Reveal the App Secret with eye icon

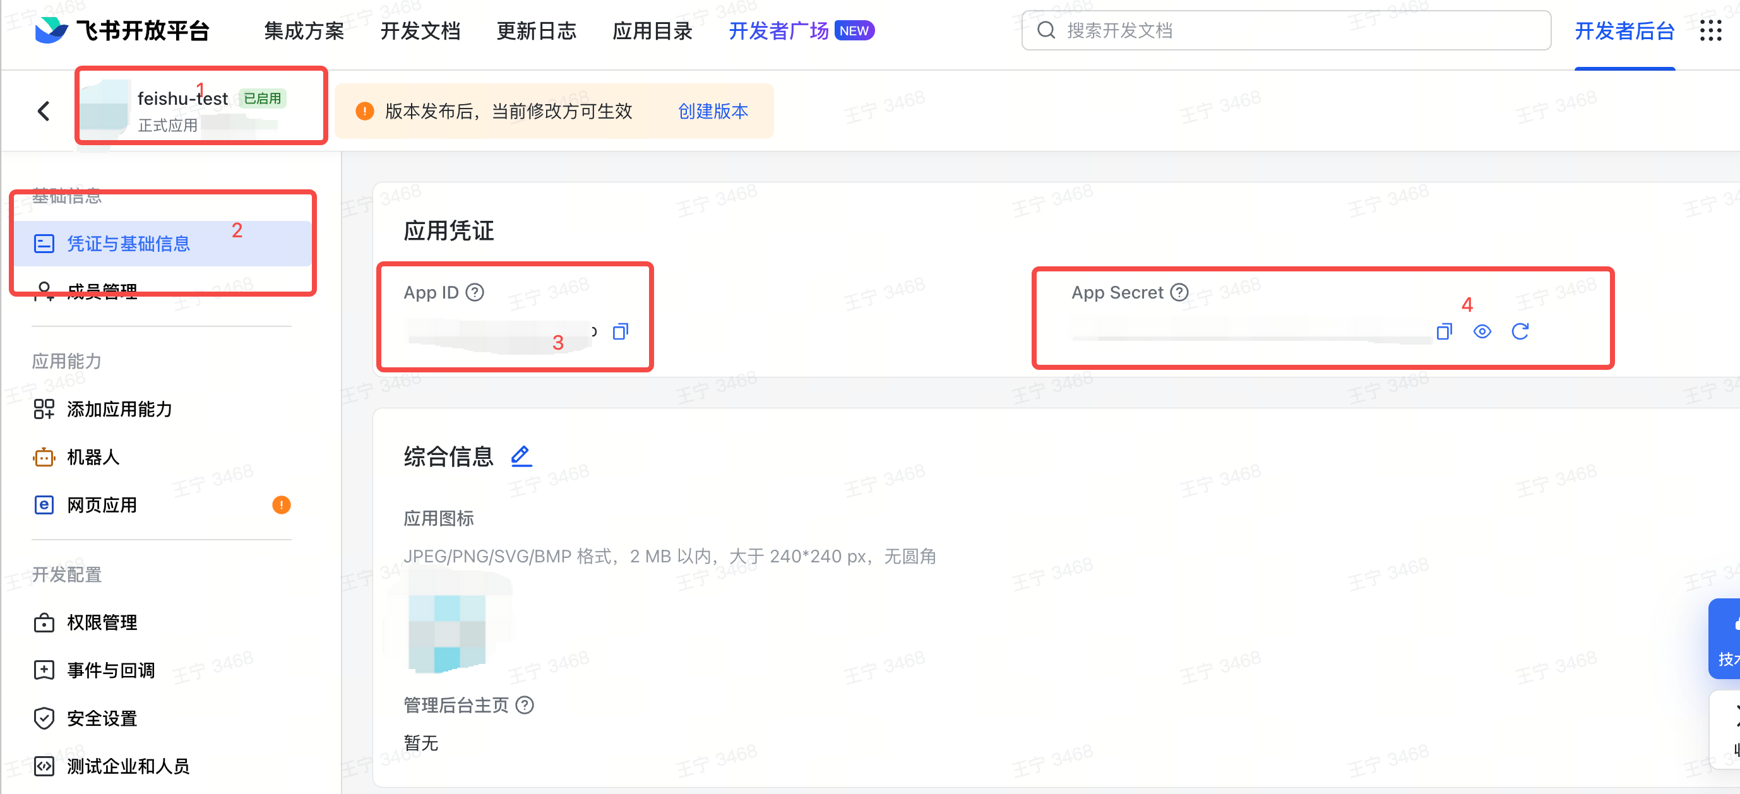pos(1482,331)
